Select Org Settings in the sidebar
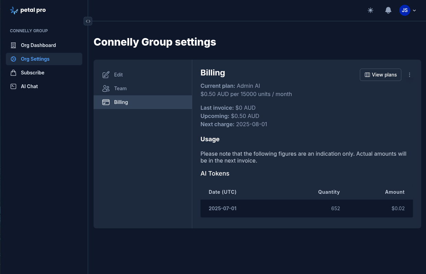Image resolution: width=426 pixels, height=274 pixels. 35,59
